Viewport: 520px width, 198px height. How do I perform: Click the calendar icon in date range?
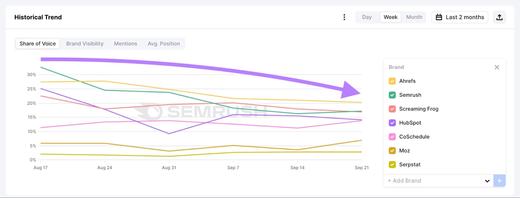pyautogui.click(x=439, y=17)
